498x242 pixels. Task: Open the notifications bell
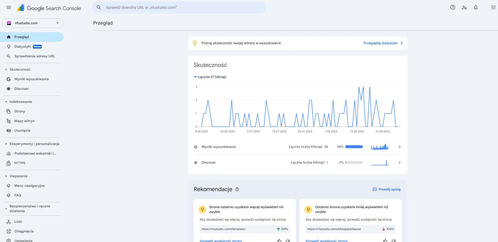tap(476, 7)
